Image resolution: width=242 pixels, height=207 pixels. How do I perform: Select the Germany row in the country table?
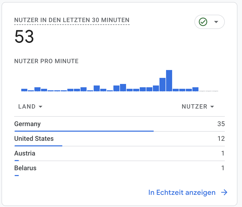[x=28, y=124]
